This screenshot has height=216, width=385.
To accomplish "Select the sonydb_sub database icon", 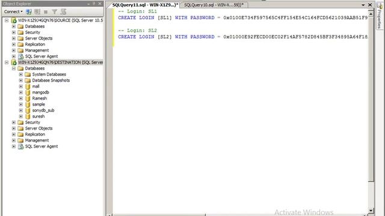I will [28, 110].
